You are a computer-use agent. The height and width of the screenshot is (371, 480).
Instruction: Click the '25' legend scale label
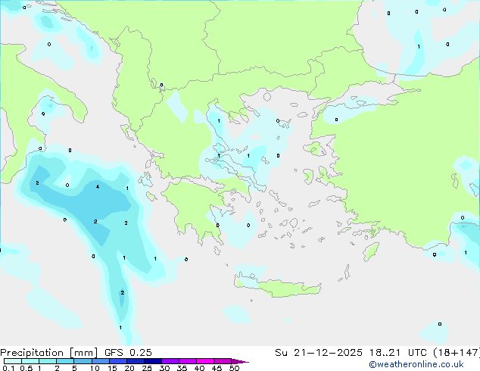(147, 368)
